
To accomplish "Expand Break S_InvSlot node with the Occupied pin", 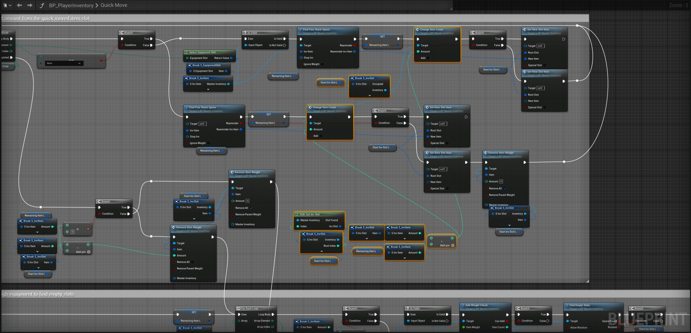I will coord(369,96).
